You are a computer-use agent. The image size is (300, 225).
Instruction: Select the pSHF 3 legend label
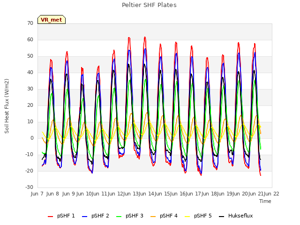tap(135, 216)
